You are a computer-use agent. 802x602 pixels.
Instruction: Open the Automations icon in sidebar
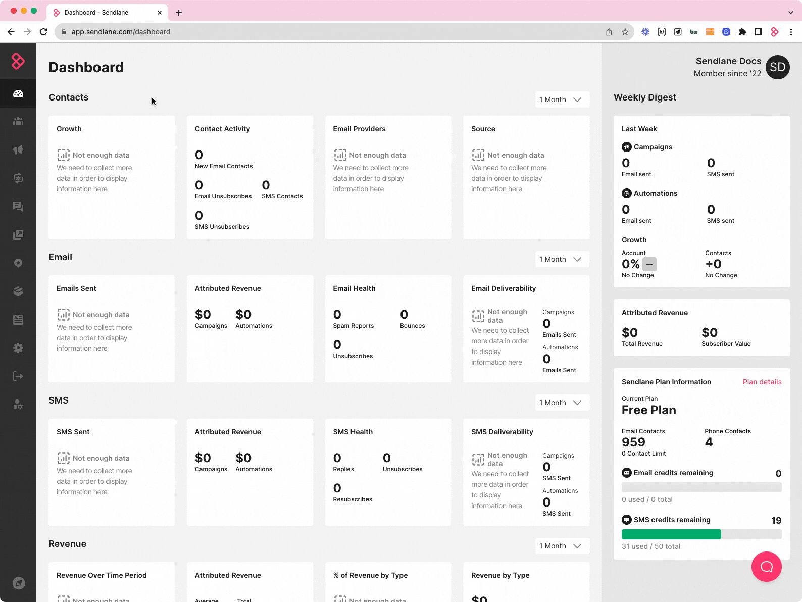coord(18,178)
